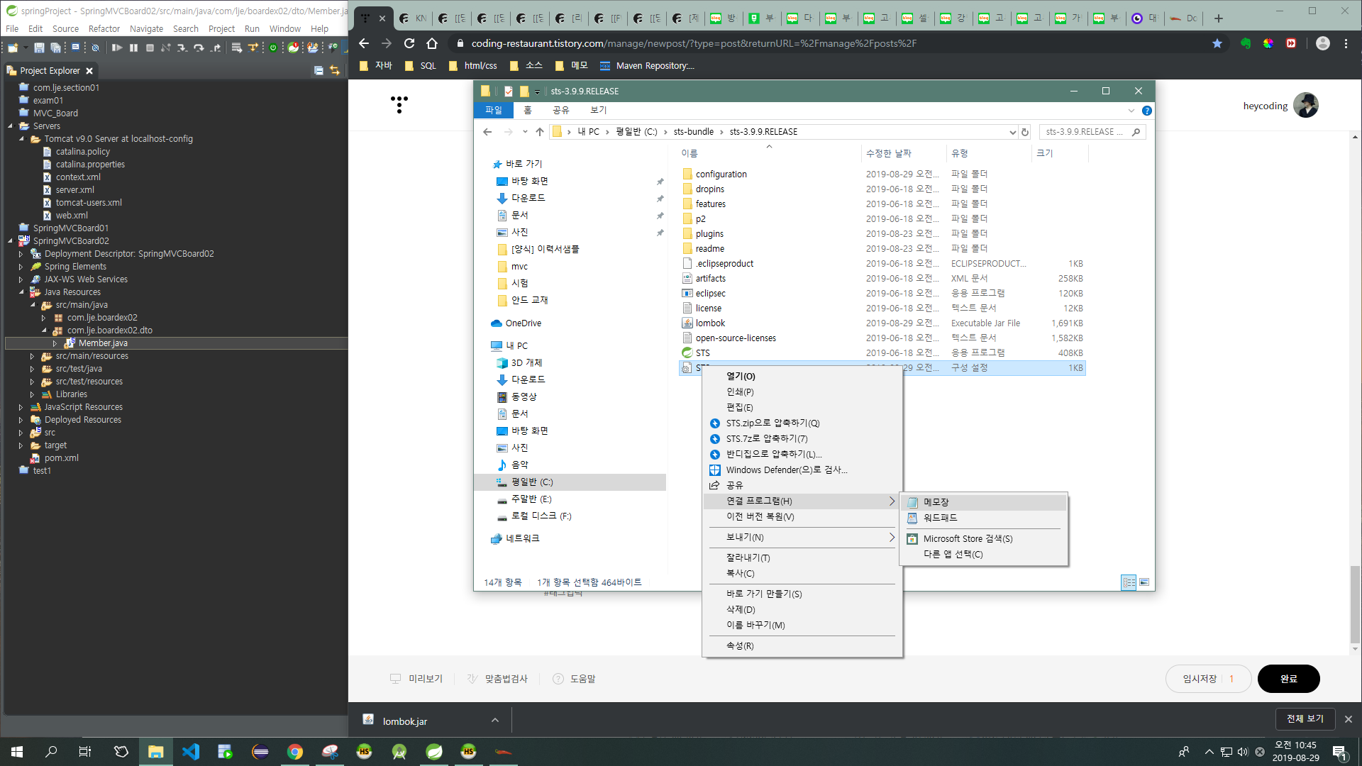Click the Skip All Breakpoints icon
The height and width of the screenshot is (766, 1362).
[95, 48]
